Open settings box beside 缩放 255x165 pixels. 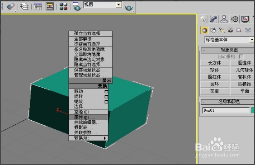point(106,102)
